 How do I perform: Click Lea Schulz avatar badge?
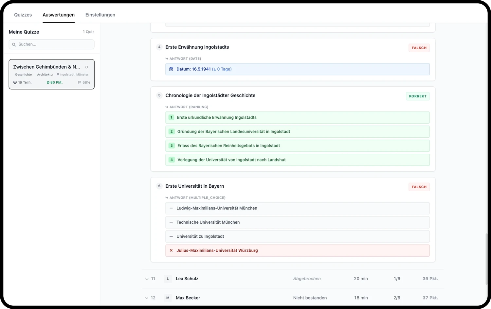[168, 279]
